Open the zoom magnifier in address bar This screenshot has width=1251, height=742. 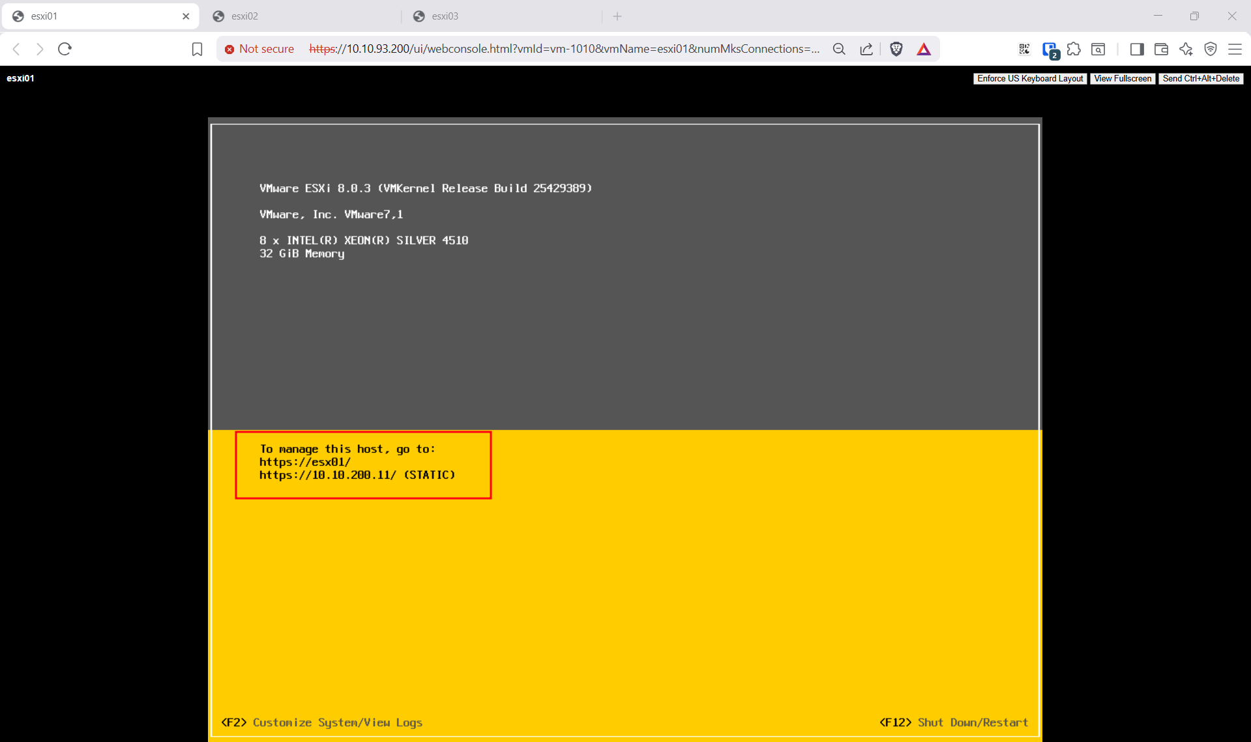coord(839,49)
